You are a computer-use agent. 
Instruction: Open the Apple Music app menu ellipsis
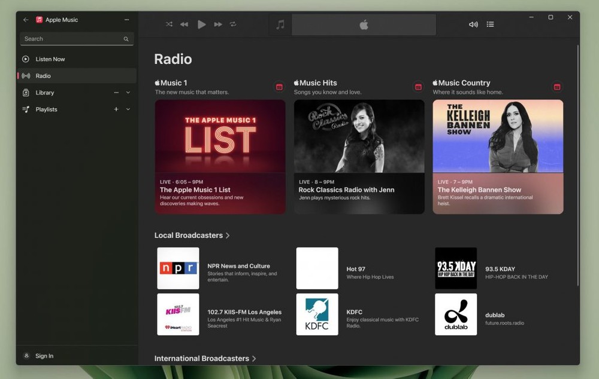[126, 20]
